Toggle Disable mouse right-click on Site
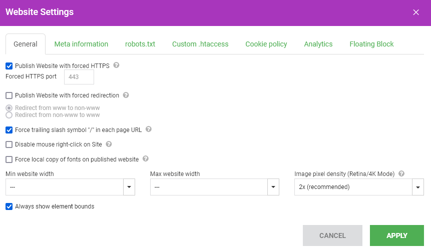 9,144
